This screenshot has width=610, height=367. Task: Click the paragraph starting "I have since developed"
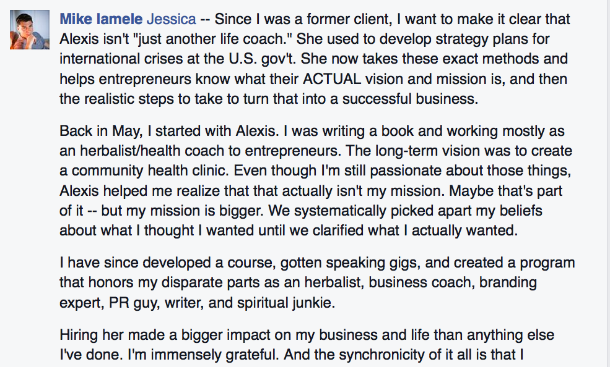[x=317, y=282]
